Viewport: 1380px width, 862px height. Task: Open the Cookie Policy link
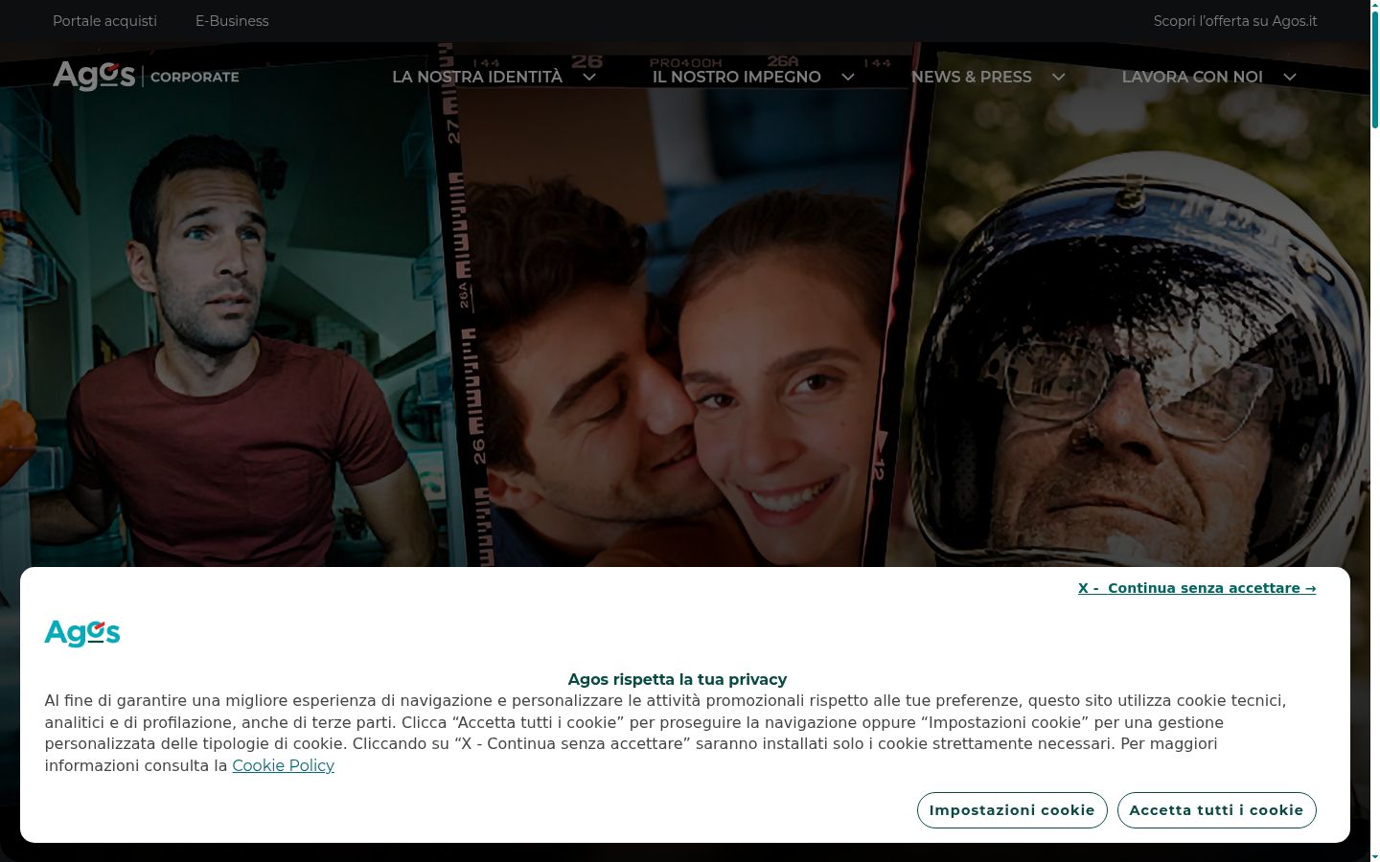(283, 765)
